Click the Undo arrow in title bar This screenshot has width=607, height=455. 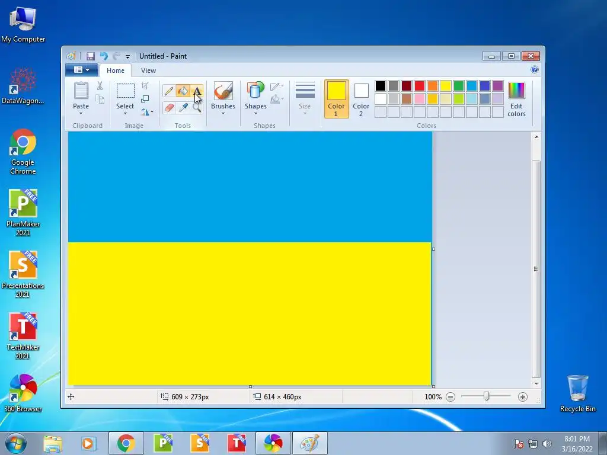pyautogui.click(x=104, y=56)
